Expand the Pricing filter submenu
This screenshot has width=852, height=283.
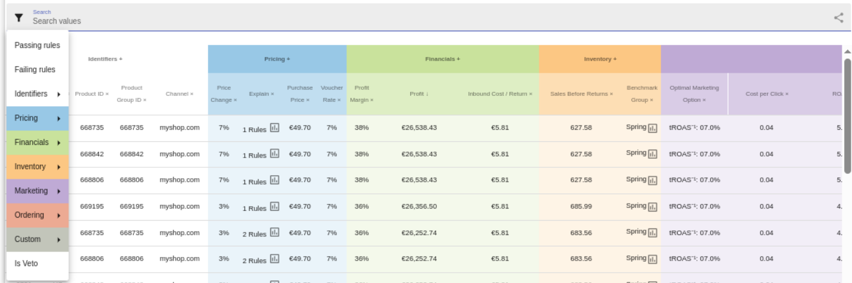pyautogui.click(x=38, y=118)
